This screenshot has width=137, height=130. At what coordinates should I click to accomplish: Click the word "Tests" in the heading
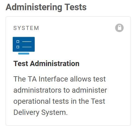click(76, 7)
